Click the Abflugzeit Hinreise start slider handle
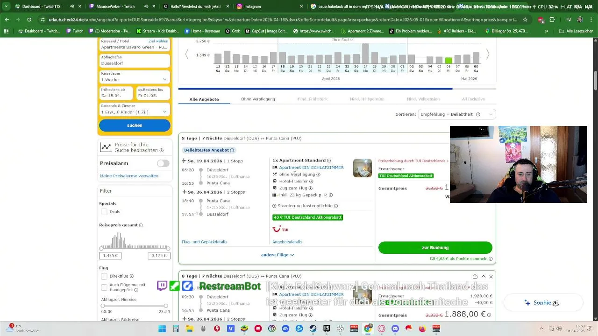The width and height of the screenshot is (598, 336). tap(103, 306)
